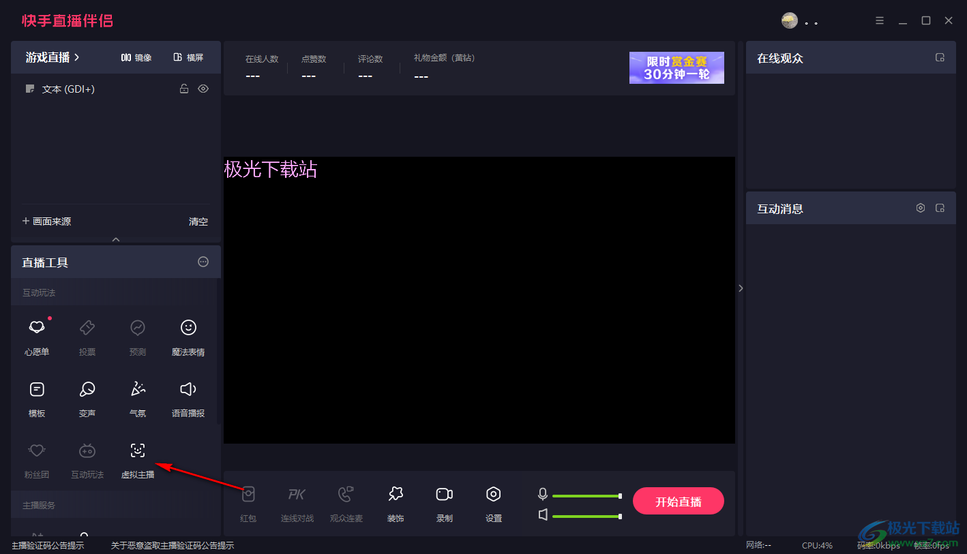The height and width of the screenshot is (554, 967).
Task: Open 关于恶意盗取主播验证码公告提示 notice
Action: pos(173,545)
